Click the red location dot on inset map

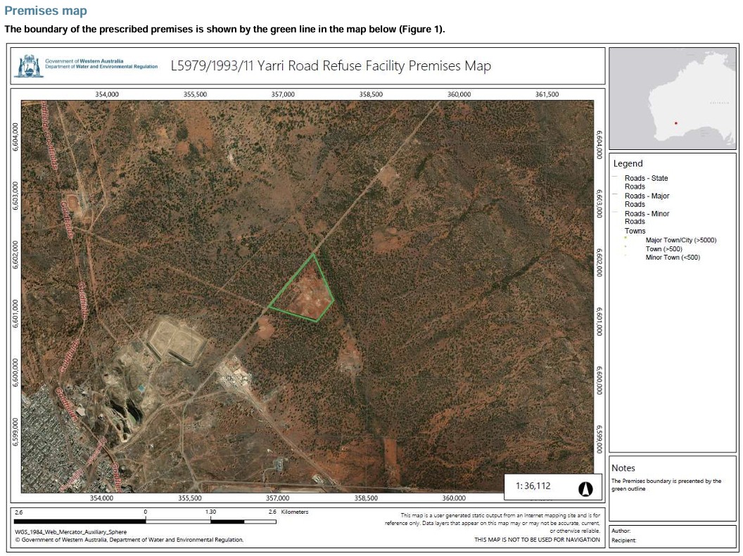[675, 123]
